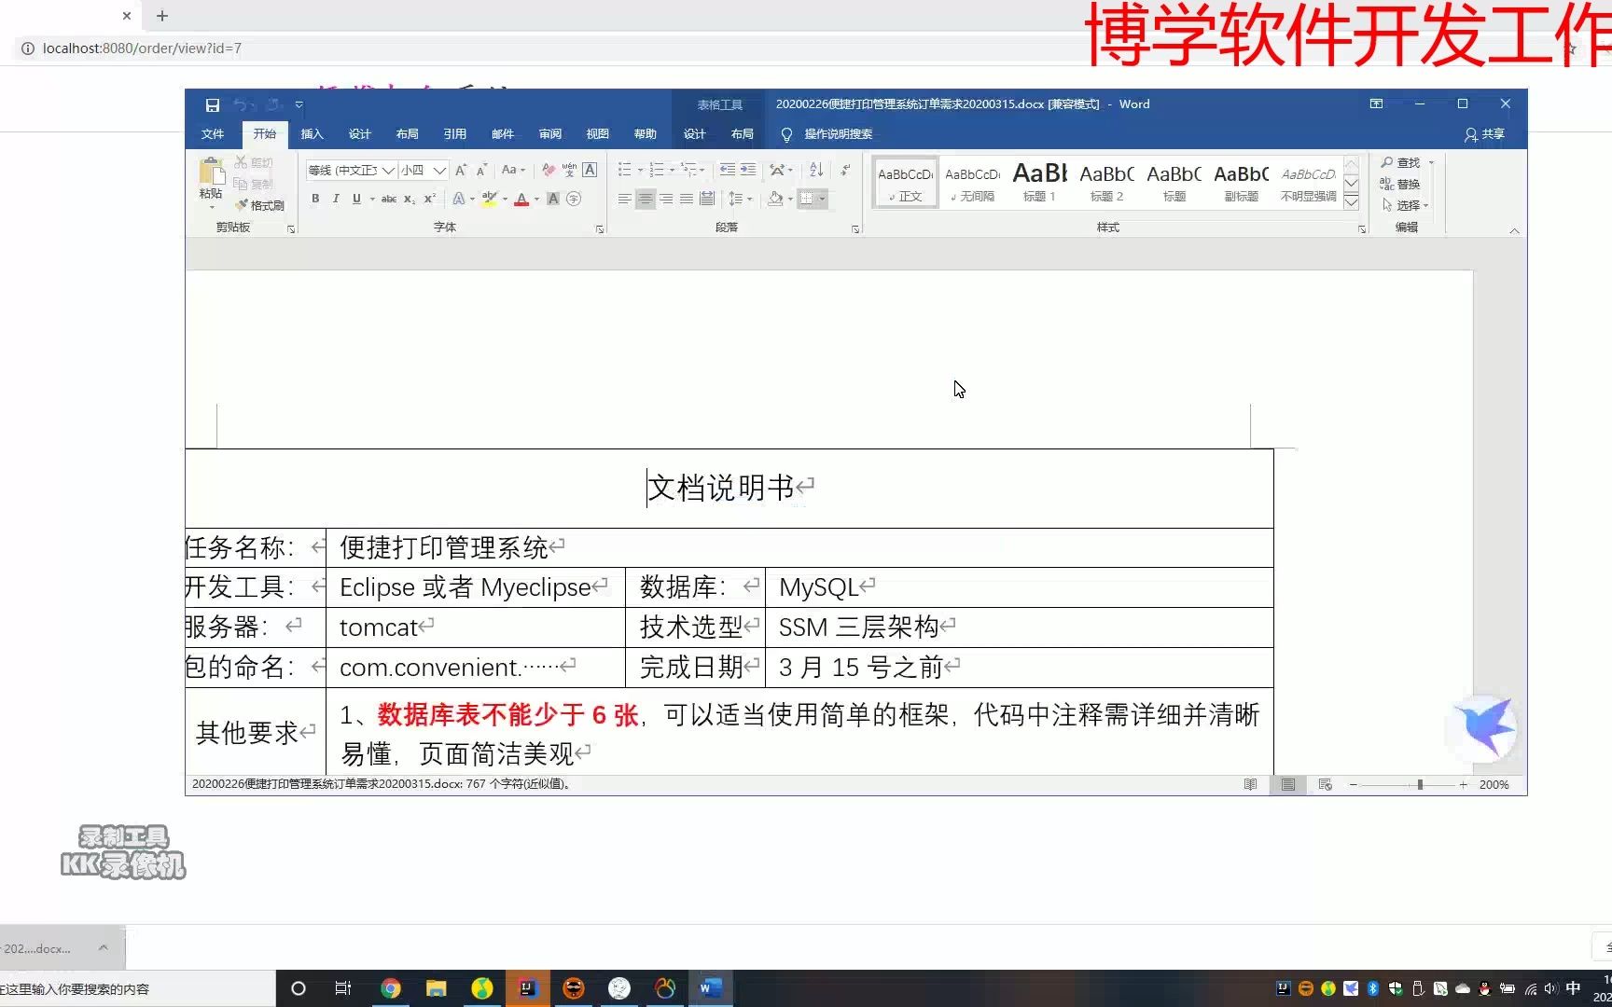Image resolution: width=1612 pixels, height=1007 pixels.
Task: Open the font dialog launcher in 字体 group
Action: click(600, 228)
